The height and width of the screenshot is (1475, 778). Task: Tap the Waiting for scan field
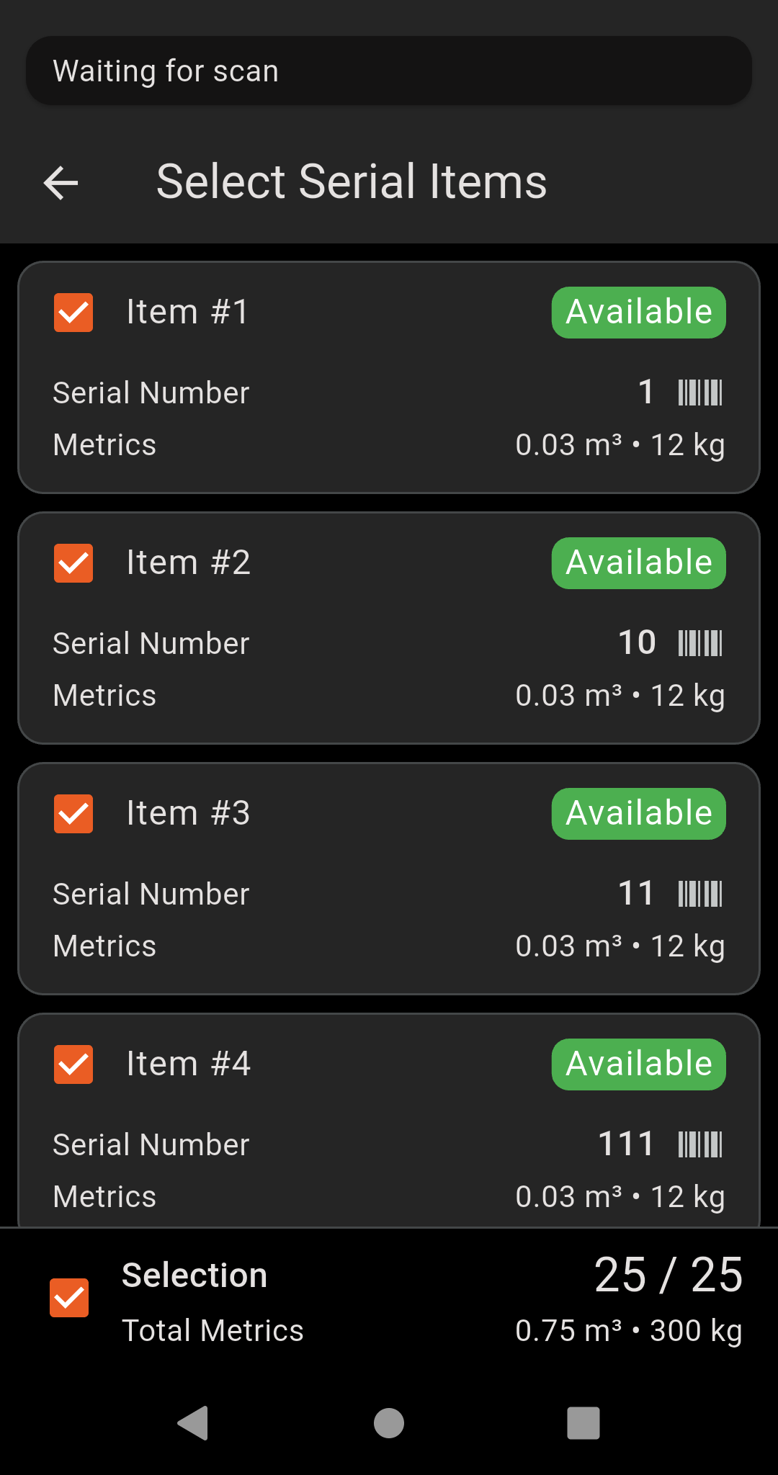[389, 71]
